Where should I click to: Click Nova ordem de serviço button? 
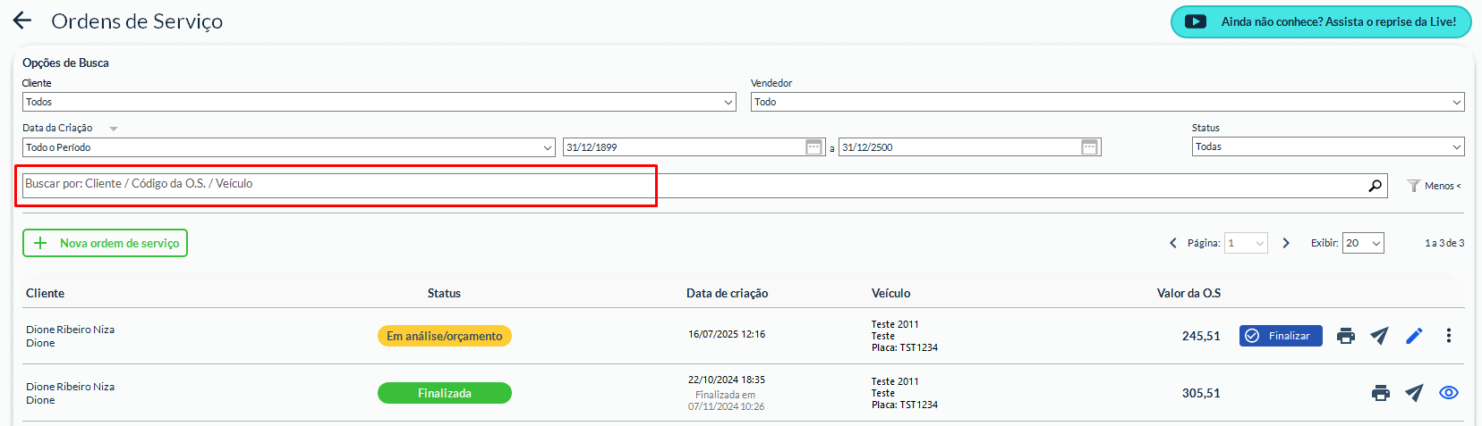[x=105, y=243]
